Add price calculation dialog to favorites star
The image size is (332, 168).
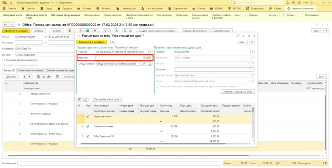(79, 36)
